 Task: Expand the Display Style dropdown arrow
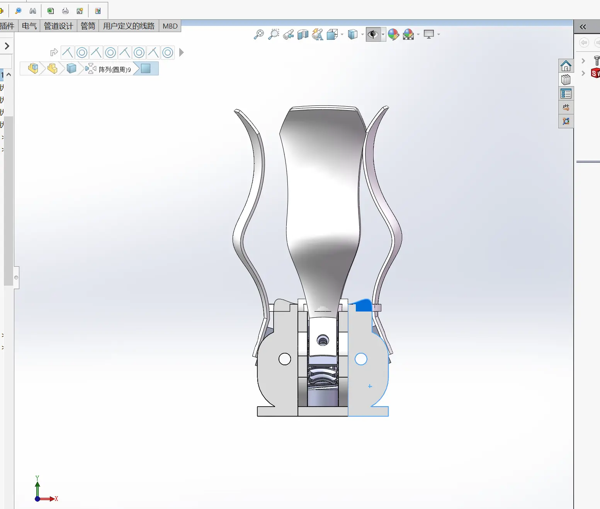point(362,35)
